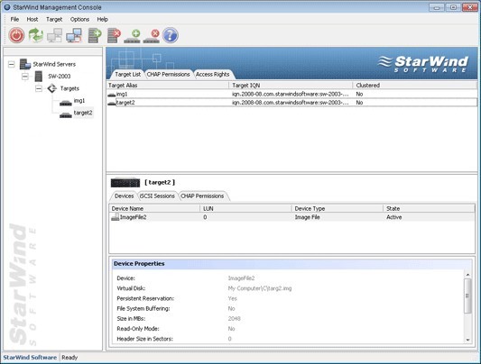The width and height of the screenshot is (481, 364).
Task: Collapse the StarWind Servers tree node
Action: tap(12, 64)
